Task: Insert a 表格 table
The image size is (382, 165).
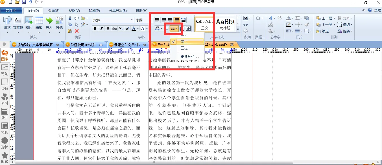Action: [39, 23]
